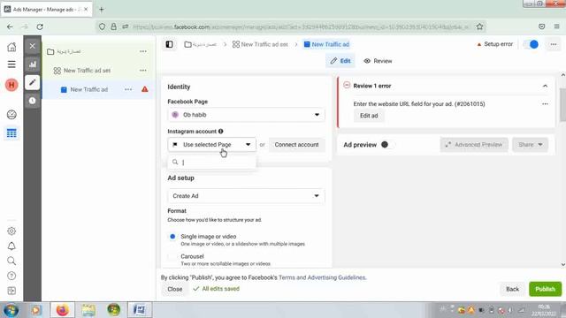Open the Facebook home icon in left rail

click(11, 47)
